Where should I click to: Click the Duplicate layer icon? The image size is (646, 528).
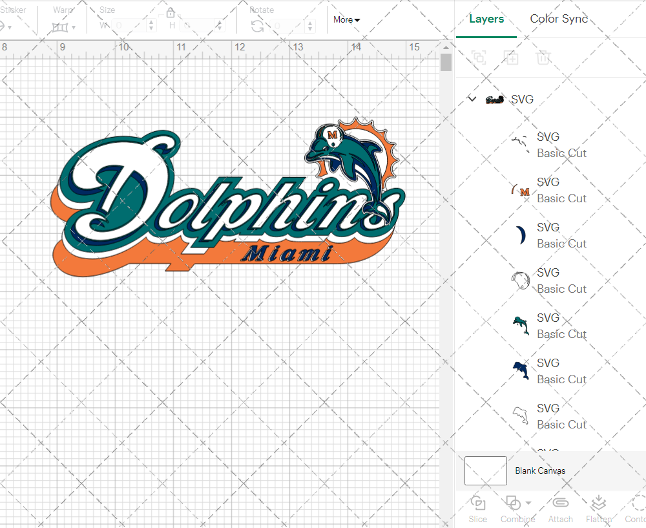pos(511,58)
